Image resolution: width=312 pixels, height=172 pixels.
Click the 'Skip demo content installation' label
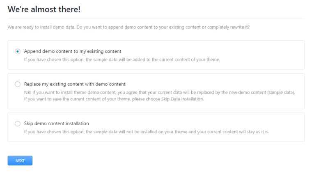click(57, 123)
